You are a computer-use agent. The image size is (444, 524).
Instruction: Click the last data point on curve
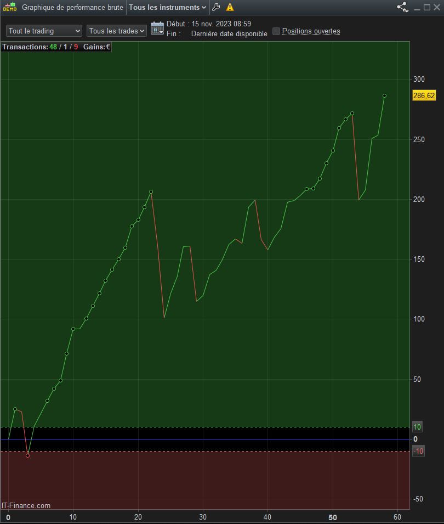click(384, 96)
